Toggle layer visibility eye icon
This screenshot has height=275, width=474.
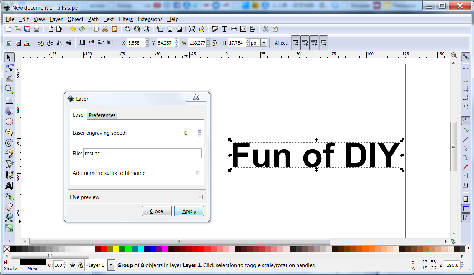click(x=73, y=265)
